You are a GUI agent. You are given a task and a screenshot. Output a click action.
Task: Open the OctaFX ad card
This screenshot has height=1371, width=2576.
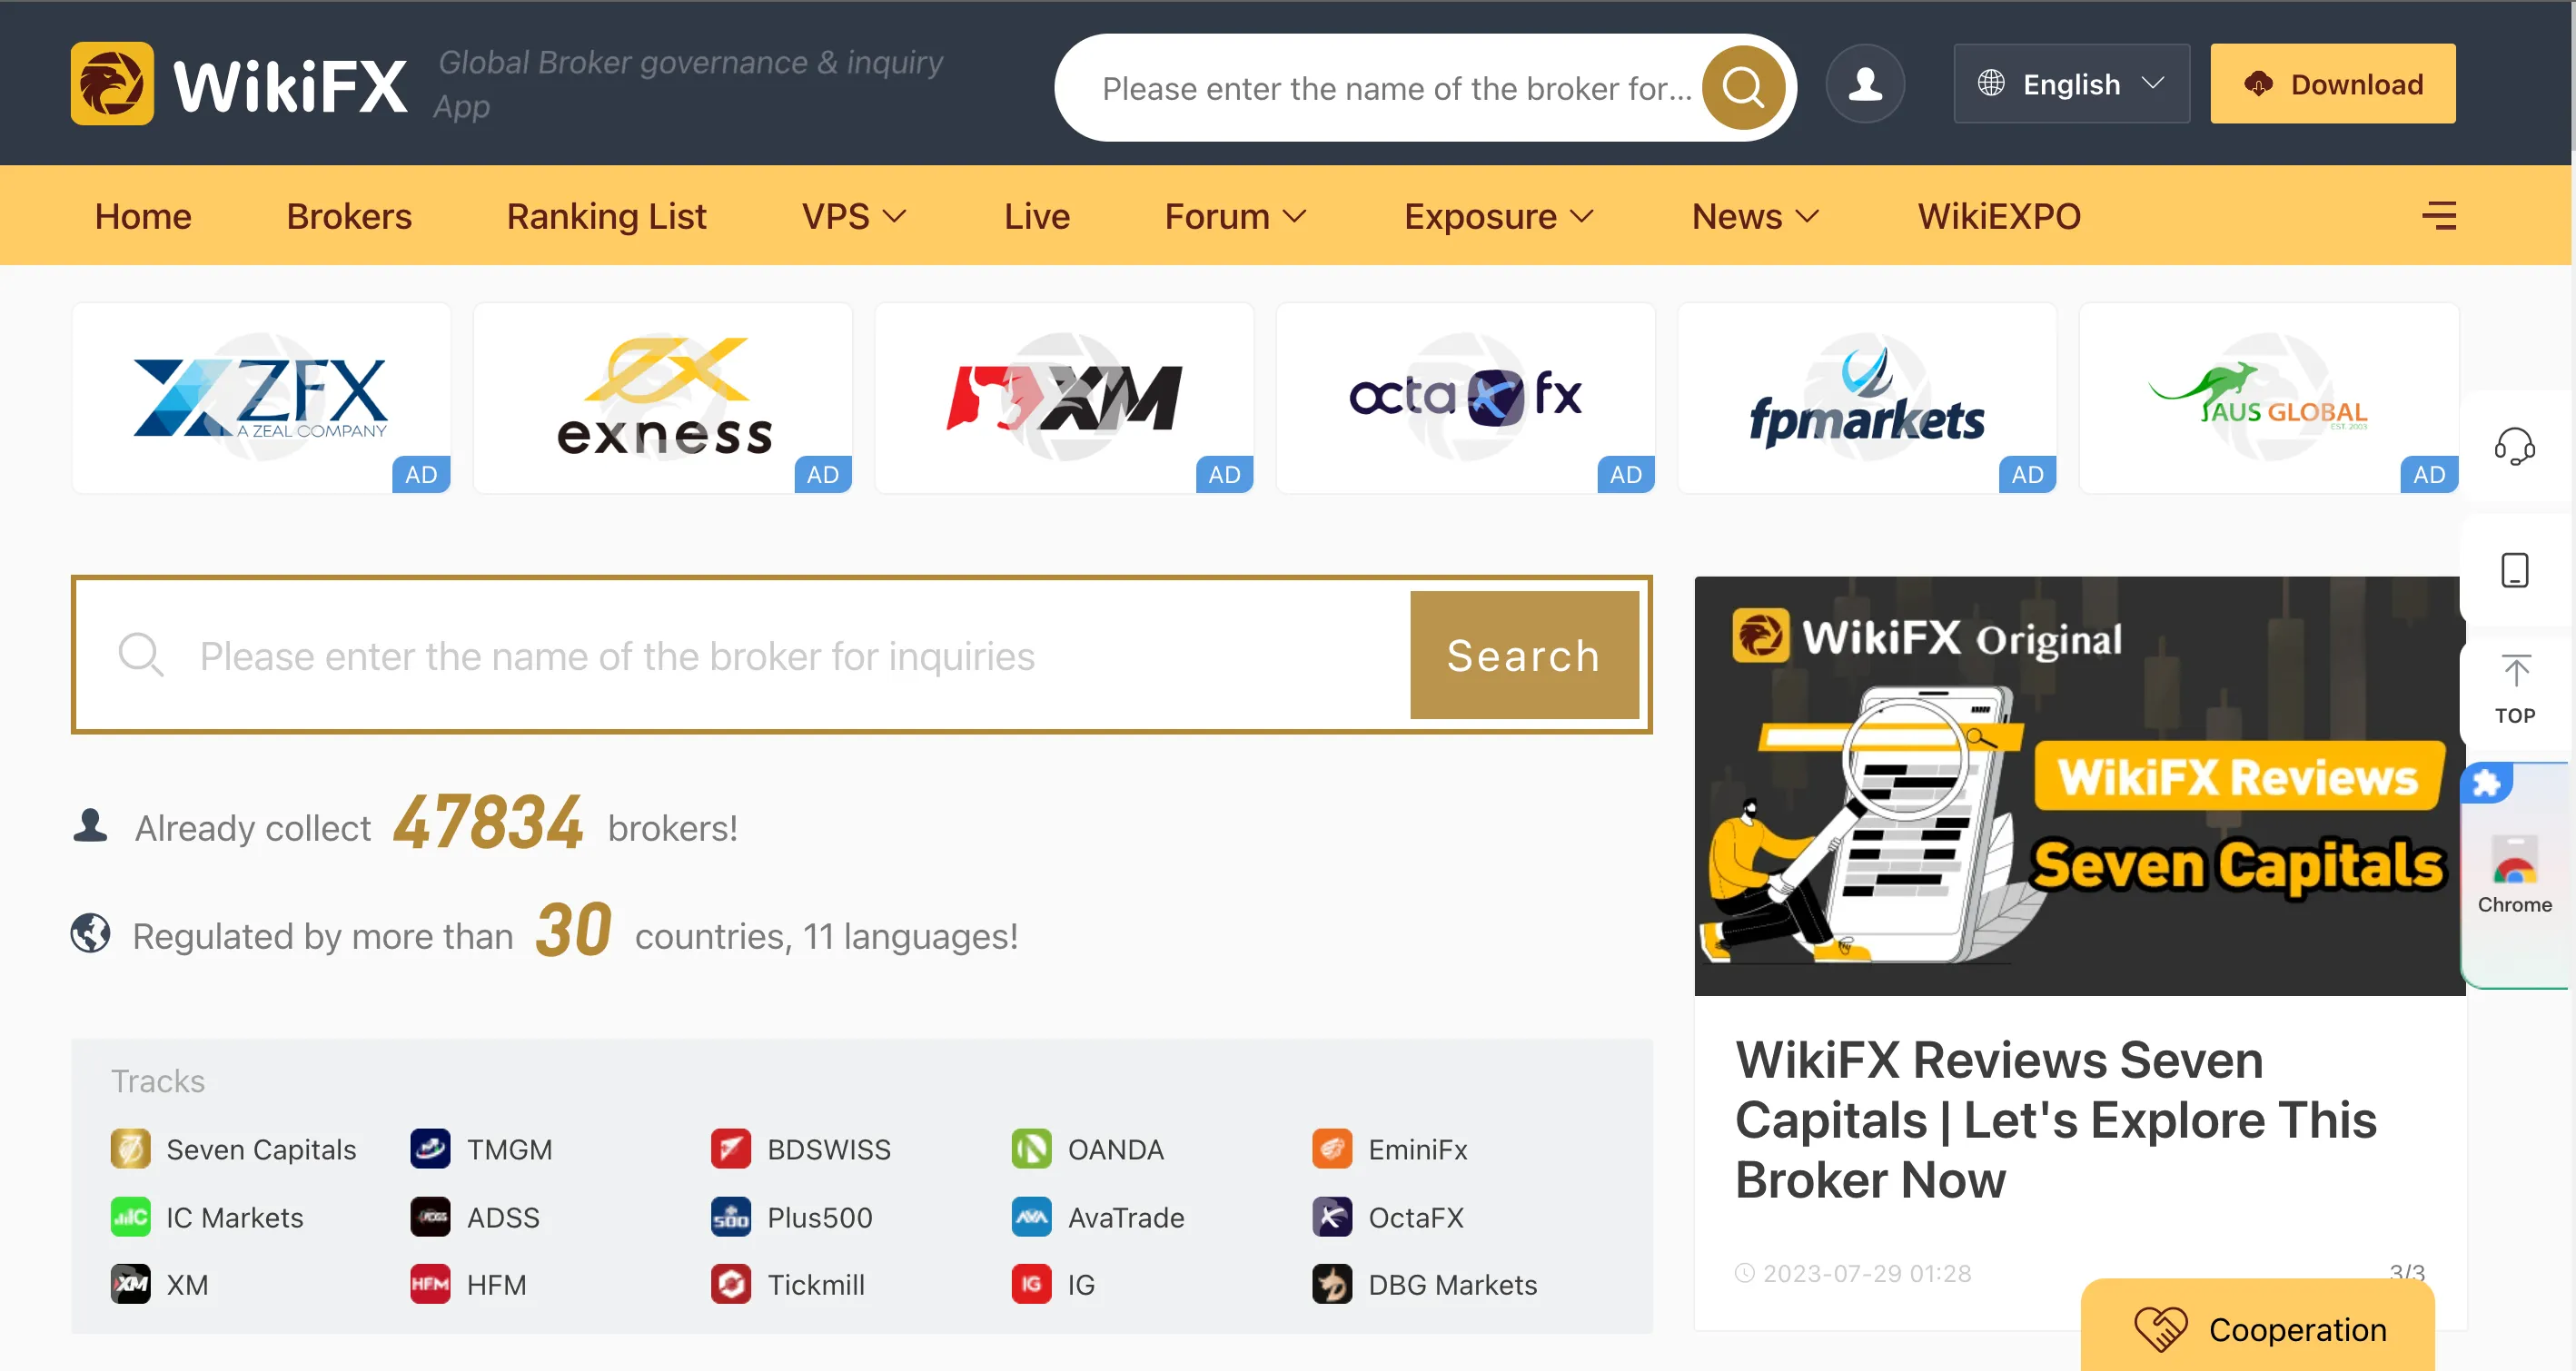(1466, 398)
